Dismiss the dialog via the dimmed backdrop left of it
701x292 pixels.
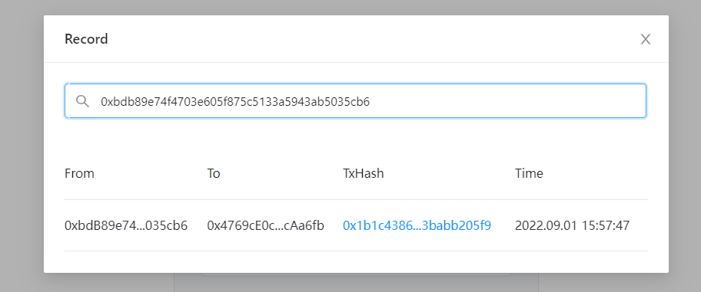coord(22,146)
